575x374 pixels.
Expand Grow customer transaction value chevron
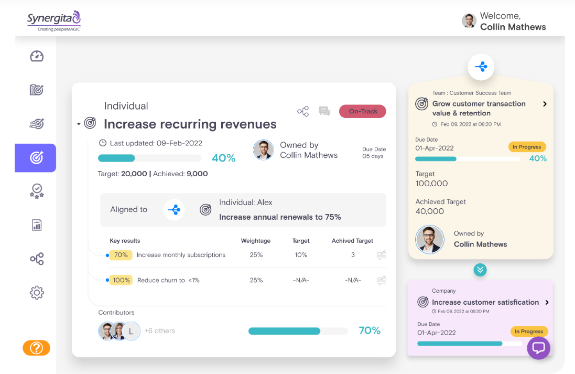tap(545, 104)
